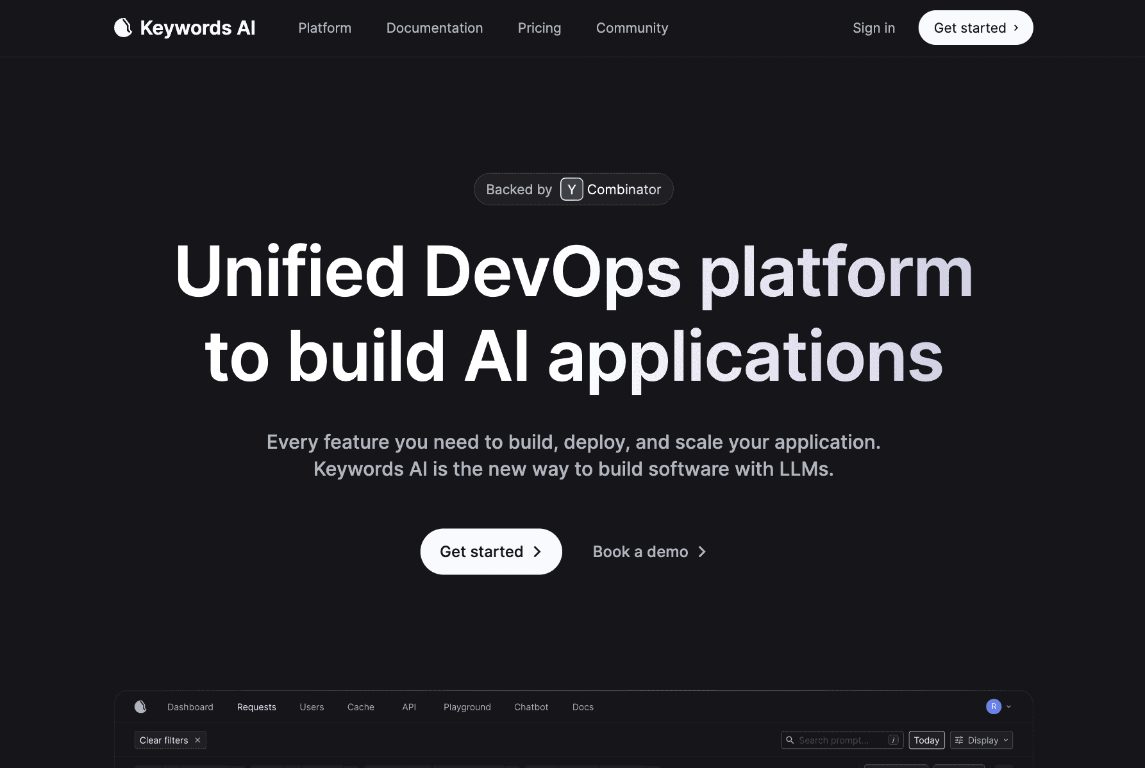Click the magnifier icon in the search prompt field
Viewport: 1145px width, 768px height.
pos(790,740)
